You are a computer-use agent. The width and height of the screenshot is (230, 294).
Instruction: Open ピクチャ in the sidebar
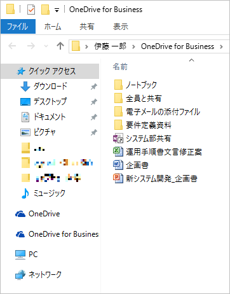[44, 132]
